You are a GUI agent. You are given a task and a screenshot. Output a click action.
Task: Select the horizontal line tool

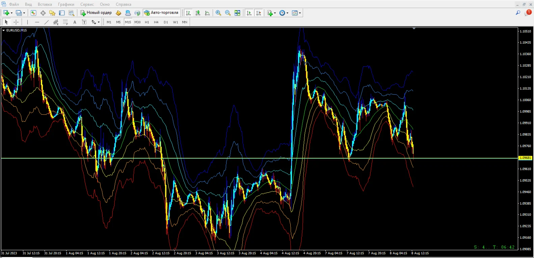37,22
